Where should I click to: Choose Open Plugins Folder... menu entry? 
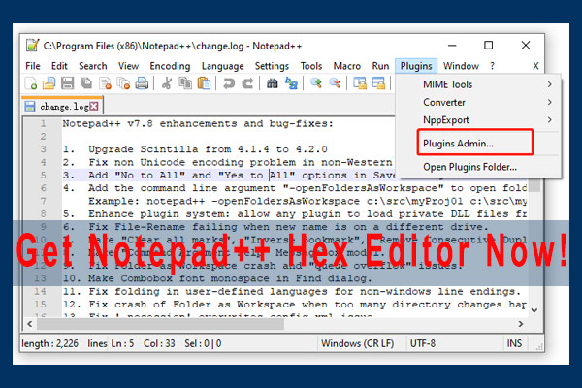pyautogui.click(x=478, y=167)
